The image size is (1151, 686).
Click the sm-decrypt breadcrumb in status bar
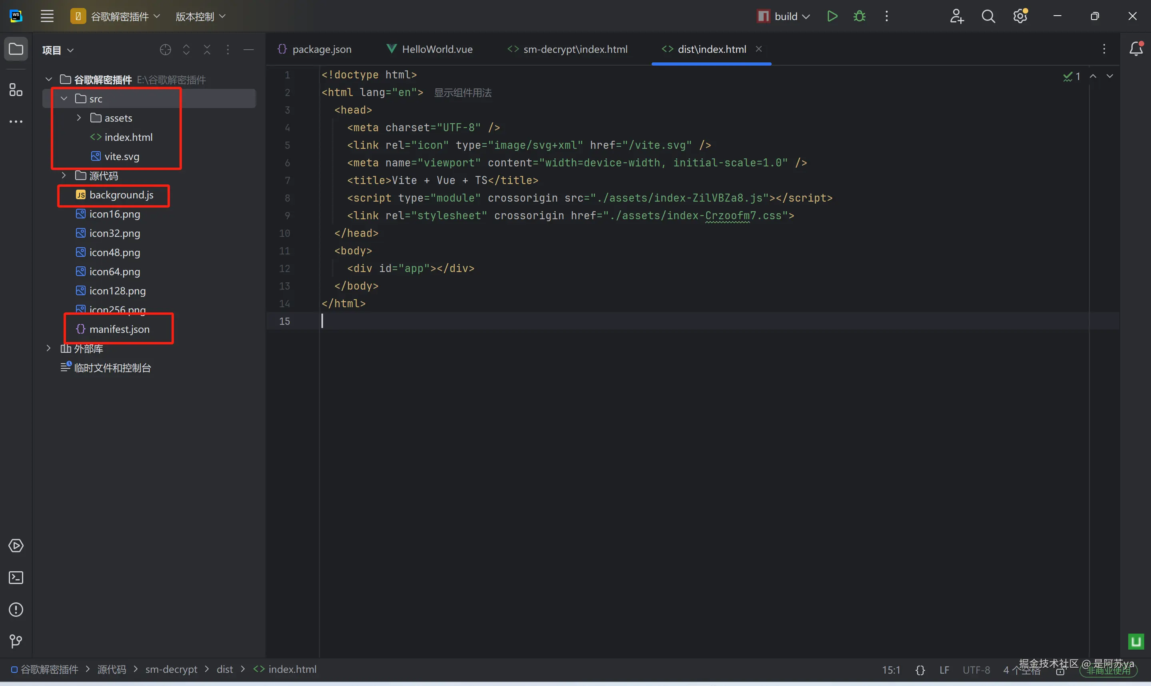coord(171,669)
